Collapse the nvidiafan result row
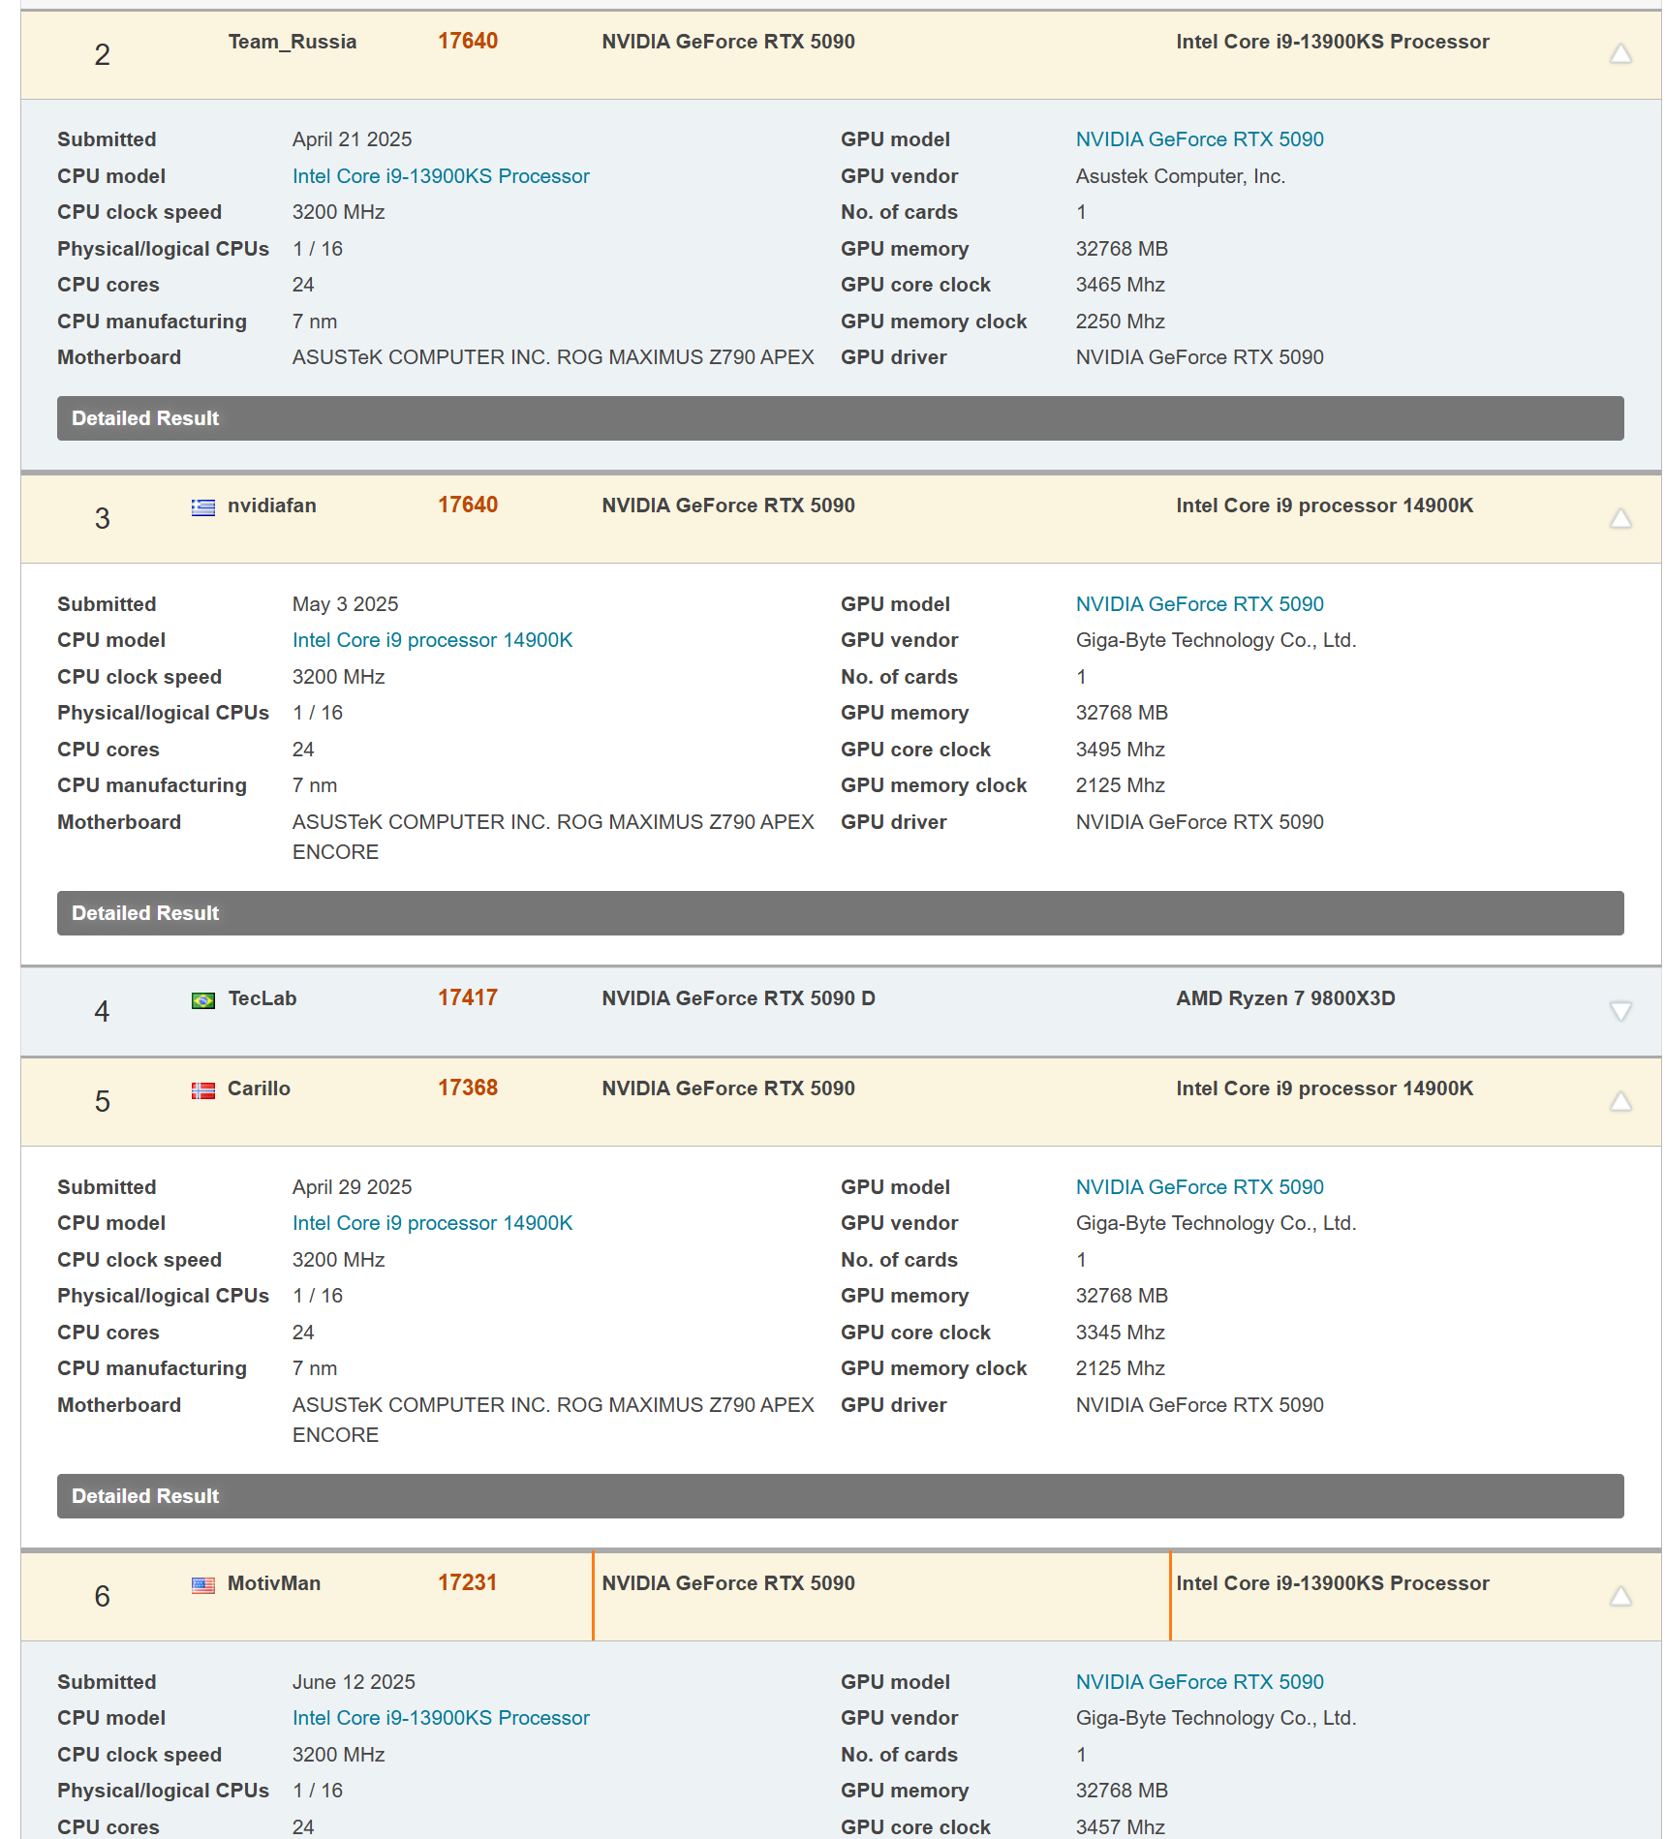 pos(1620,519)
